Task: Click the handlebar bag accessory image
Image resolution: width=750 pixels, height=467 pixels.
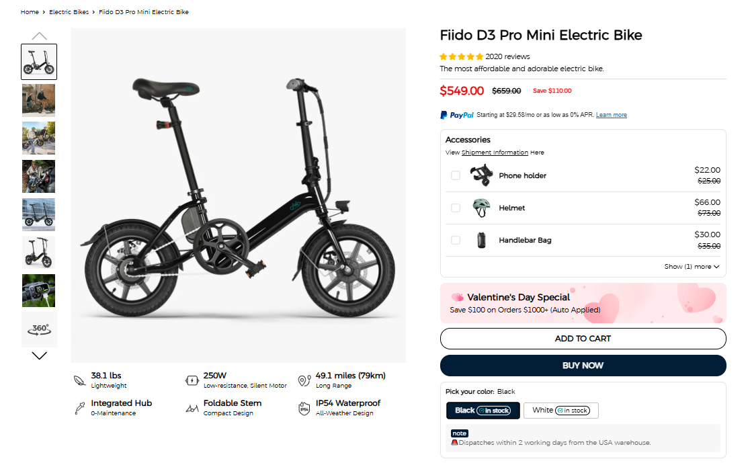Action: (x=481, y=240)
